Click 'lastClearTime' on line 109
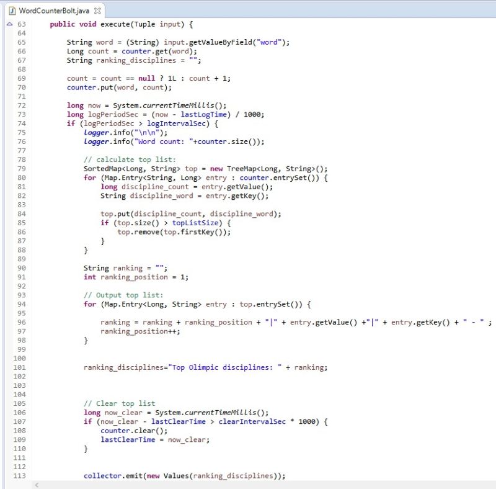The image size is (496, 489). pos(128,439)
